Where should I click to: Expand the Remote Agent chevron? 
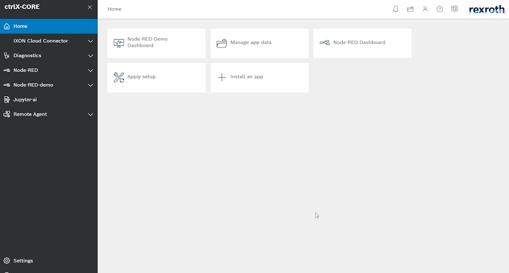[x=91, y=114]
